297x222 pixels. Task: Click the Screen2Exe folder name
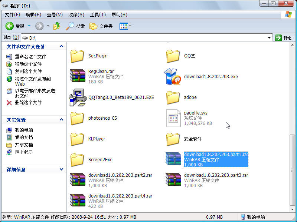click(x=100, y=160)
